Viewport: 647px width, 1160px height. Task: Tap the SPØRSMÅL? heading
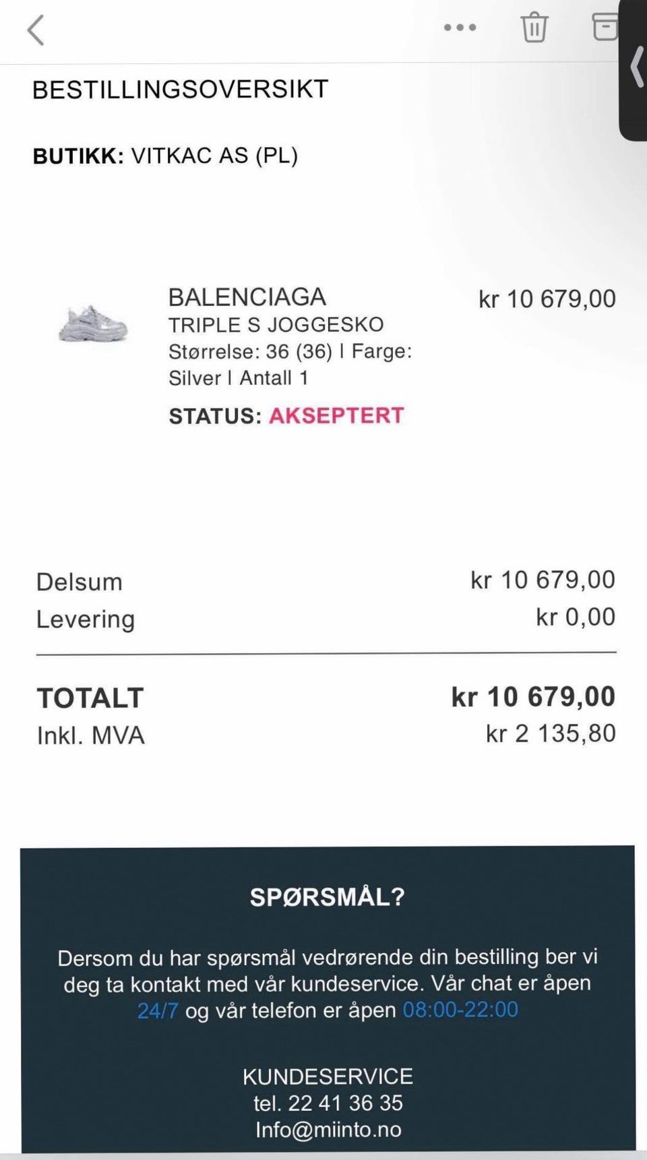tap(327, 897)
